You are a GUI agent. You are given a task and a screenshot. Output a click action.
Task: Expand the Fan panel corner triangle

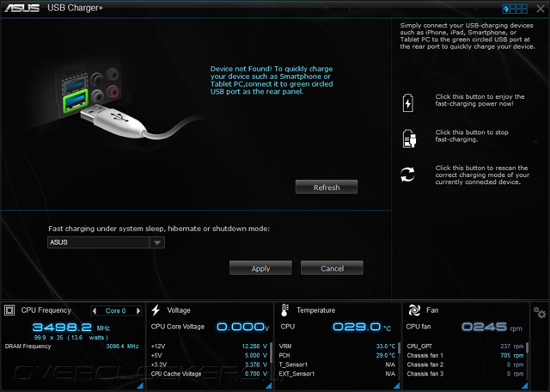pos(524,386)
